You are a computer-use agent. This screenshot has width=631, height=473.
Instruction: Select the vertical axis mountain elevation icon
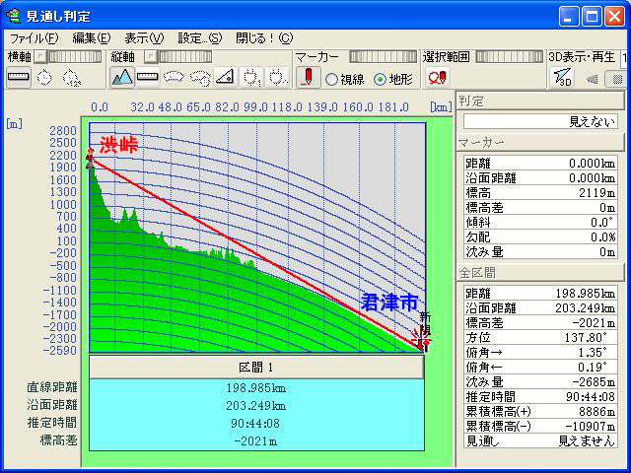tap(122, 77)
